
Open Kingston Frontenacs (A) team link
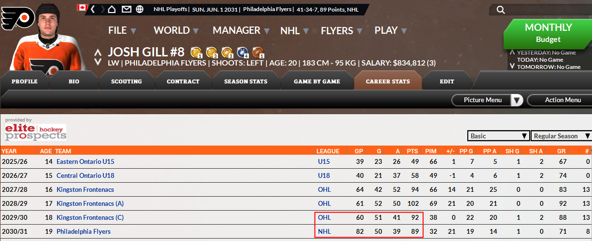[x=90, y=203]
